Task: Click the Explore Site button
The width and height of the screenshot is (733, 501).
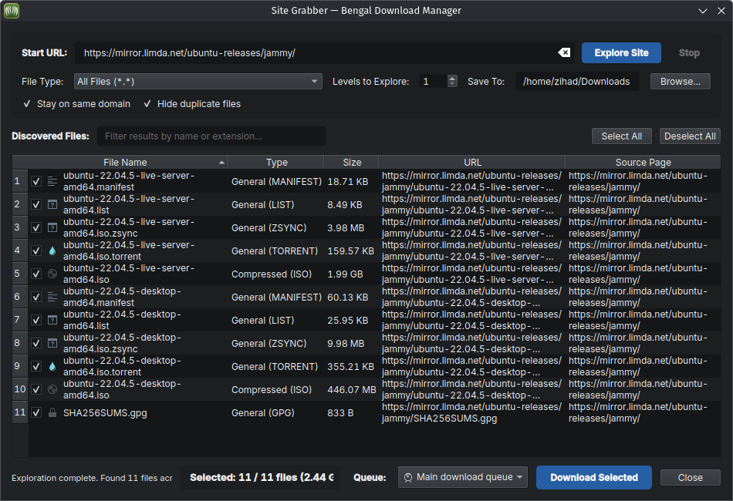Action: 621,52
